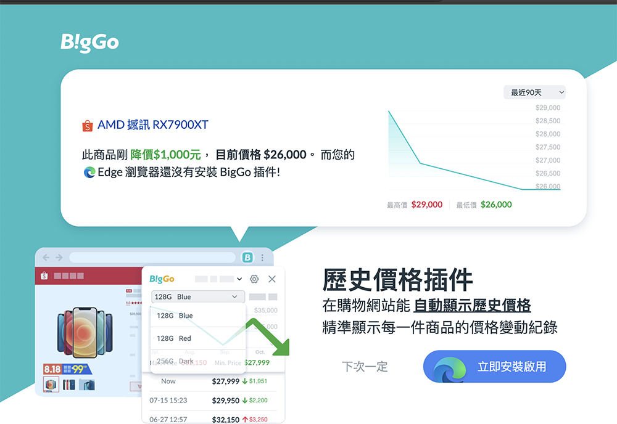Click the BigGo logo at the top
The height and width of the screenshot is (424, 617).
pyautogui.click(x=89, y=43)
